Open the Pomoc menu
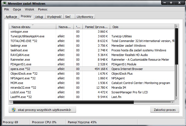 43,9
